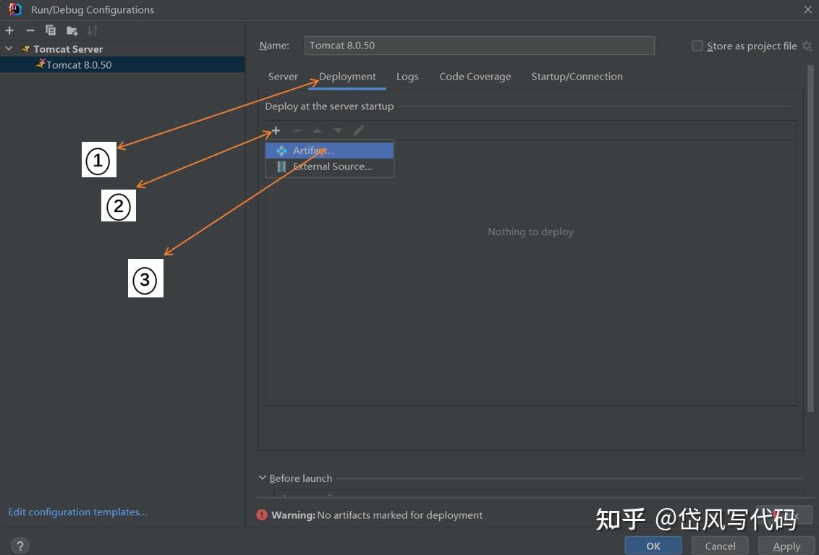Click the move down arrow icon
Screen dimensions: 819x555
337,130
